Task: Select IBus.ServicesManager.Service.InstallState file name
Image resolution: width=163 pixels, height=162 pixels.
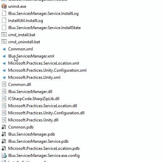Action: tap(44, 28)
